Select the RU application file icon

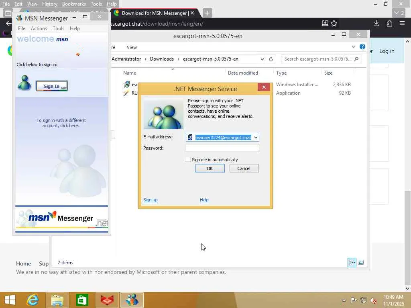[x=126, y=93]
